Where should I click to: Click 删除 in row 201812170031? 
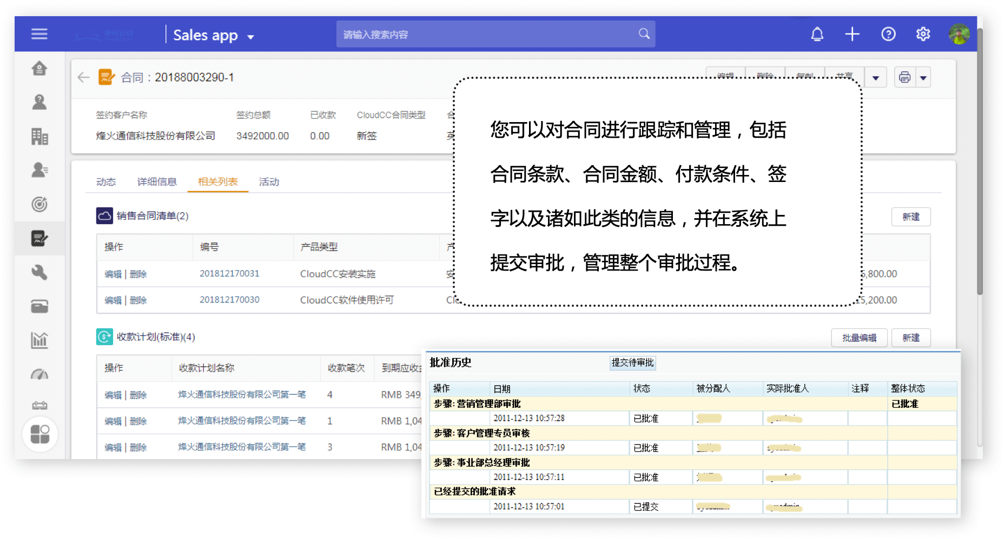[138, 274]
